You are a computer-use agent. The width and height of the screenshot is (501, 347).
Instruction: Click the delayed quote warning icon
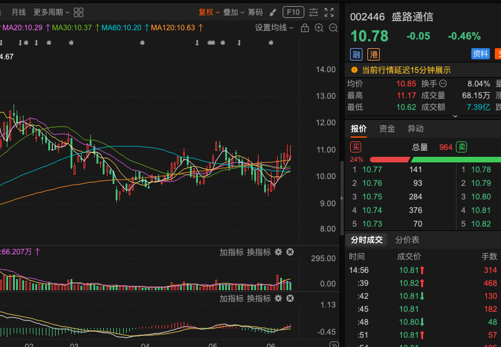[x=354, y=70]
